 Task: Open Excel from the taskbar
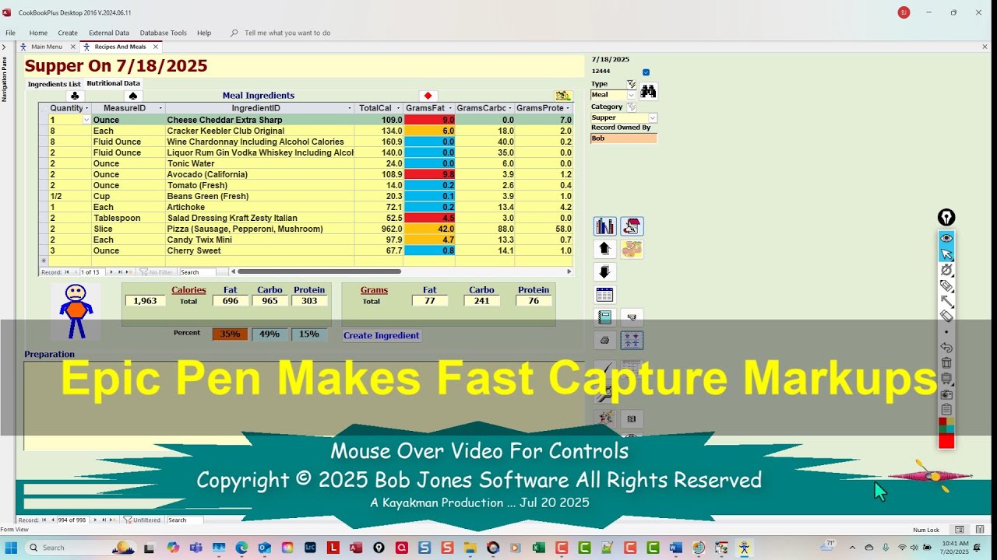(x=538, y=548)
